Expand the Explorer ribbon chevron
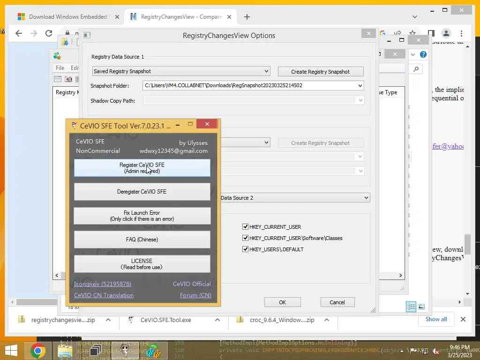This screenshot has width=480, height=360. pos(413,54)
